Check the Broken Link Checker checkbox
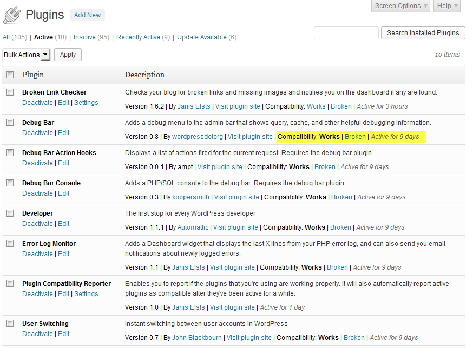473x348 pixels. point(10,92)
